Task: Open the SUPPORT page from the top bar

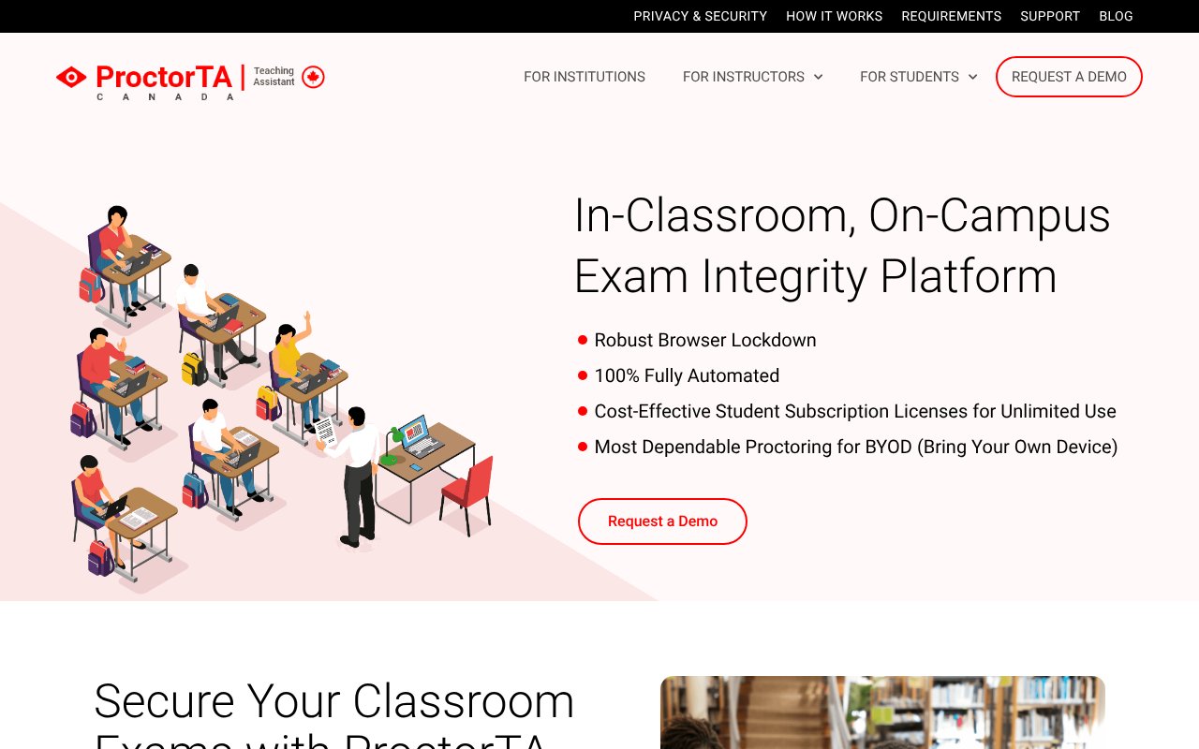Action: (x=1050, y=16)
